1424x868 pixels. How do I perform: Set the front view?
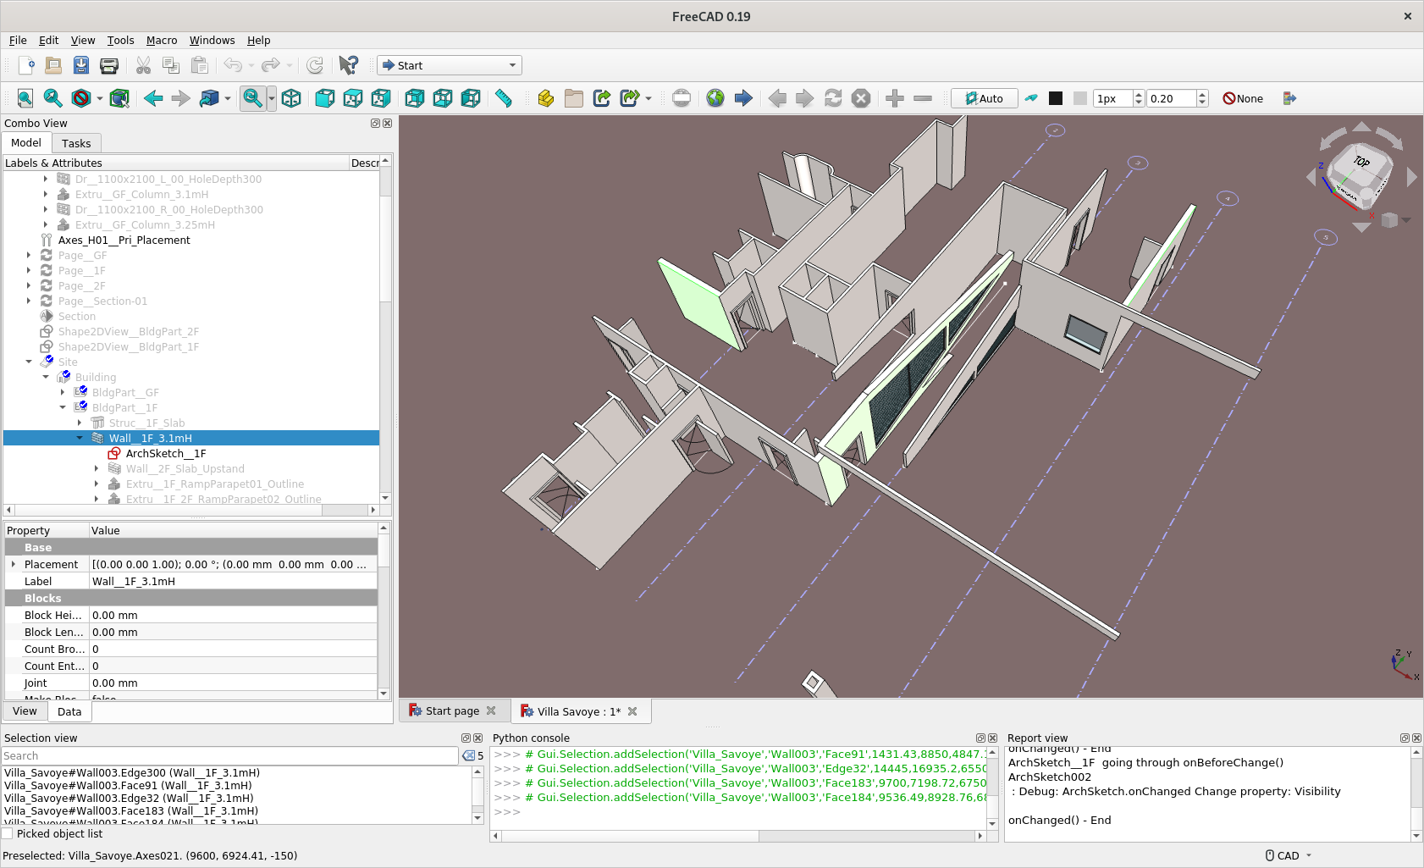[x=325, y=98]
